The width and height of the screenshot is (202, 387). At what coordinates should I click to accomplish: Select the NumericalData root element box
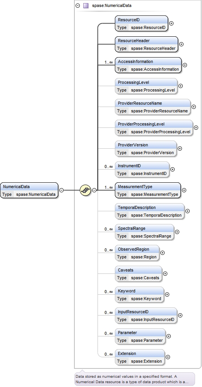coord(29,190)
